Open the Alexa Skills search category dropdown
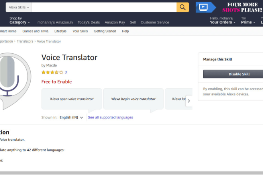This screenshot has width=263, height=175. click(x=19, y=7)
